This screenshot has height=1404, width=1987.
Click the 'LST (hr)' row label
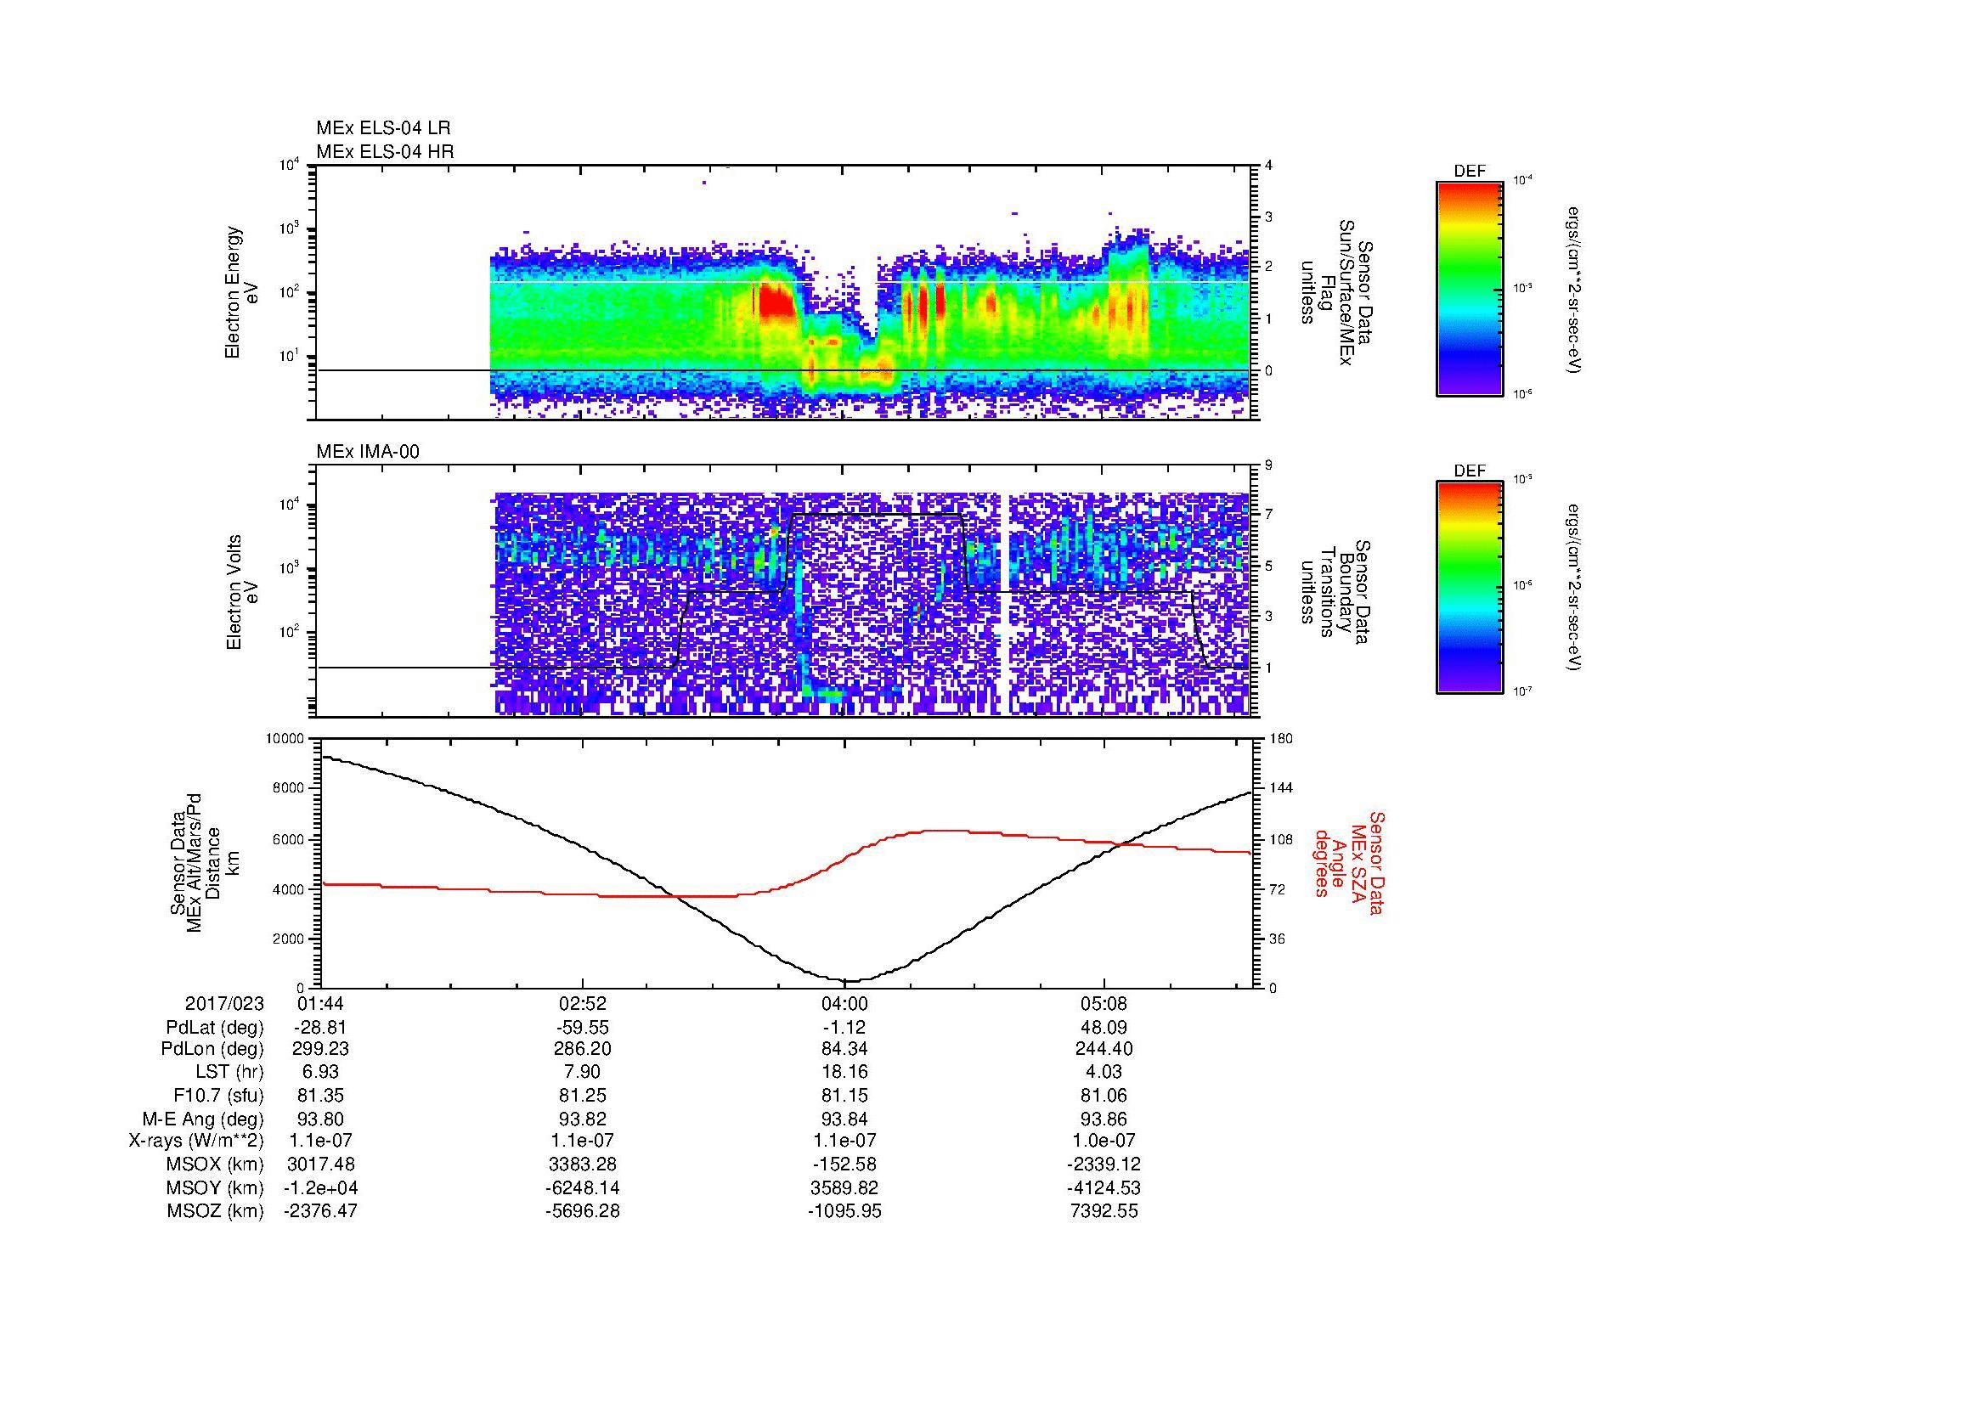pos(229,1073)
